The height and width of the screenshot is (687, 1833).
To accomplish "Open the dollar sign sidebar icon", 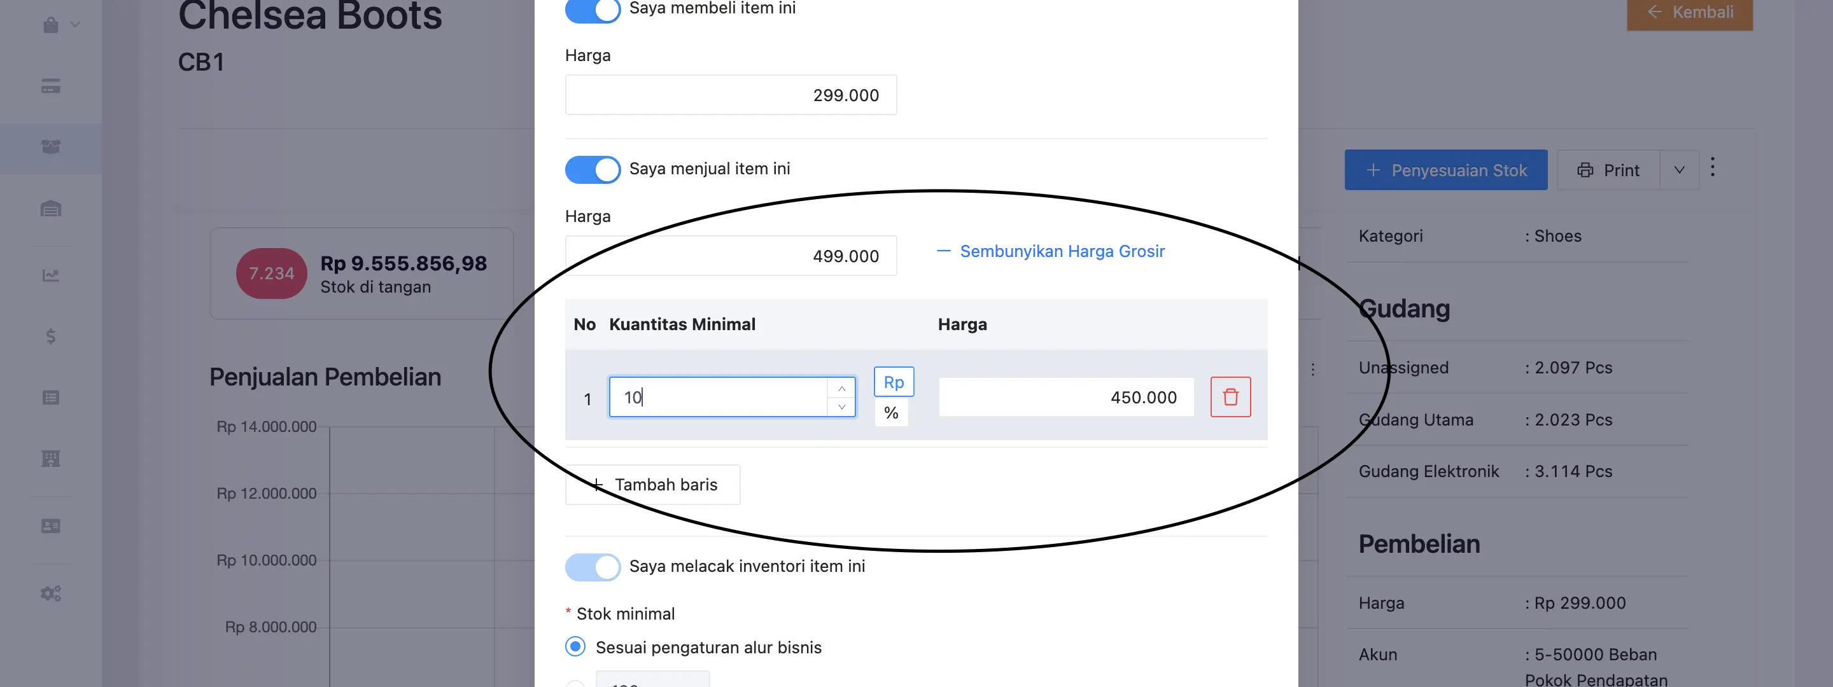I will tap(50, 336).
